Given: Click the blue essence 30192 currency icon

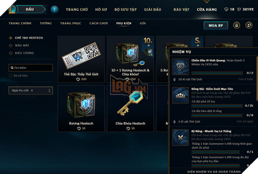Looking at the screenshot, I should coord(239,9).
